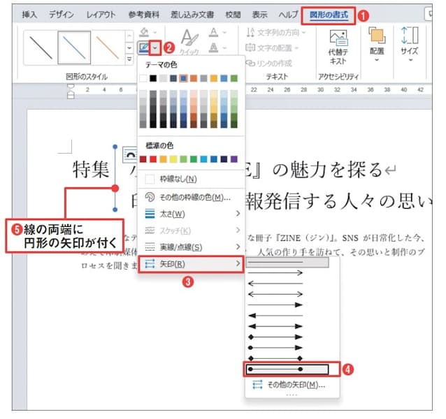This screenshot has height=419, width=446.
Task: Click the layout options icon beside line
Action: point(130,154)
